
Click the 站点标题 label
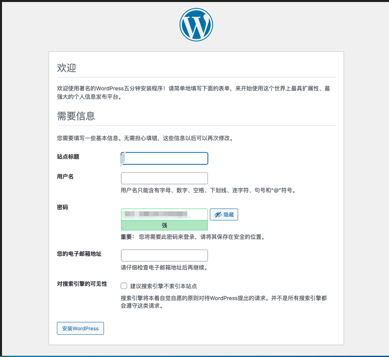coord(68,157)
